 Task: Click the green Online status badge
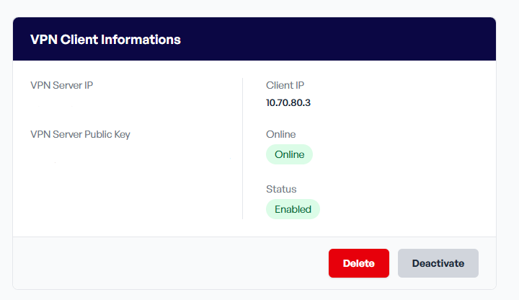tap(289, 154)
